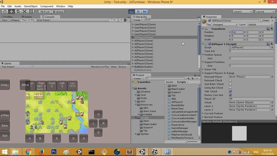Open object picker for Rescued Player field

(x=272, y=77)
